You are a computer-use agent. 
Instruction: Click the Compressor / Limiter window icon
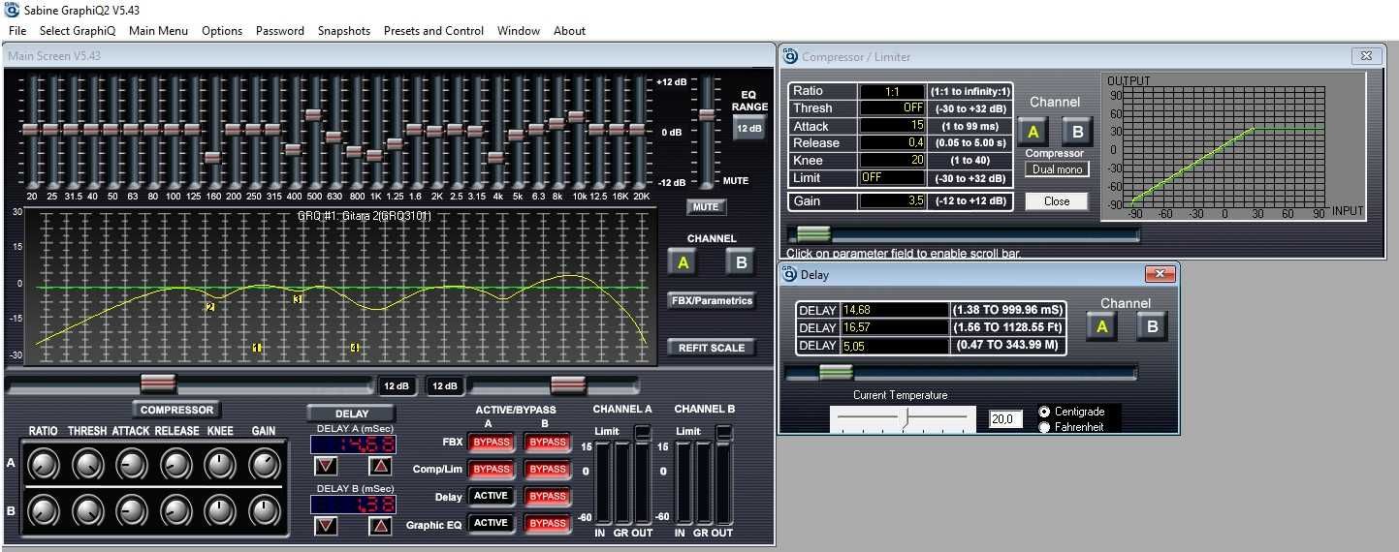click(x=790, y=56)
